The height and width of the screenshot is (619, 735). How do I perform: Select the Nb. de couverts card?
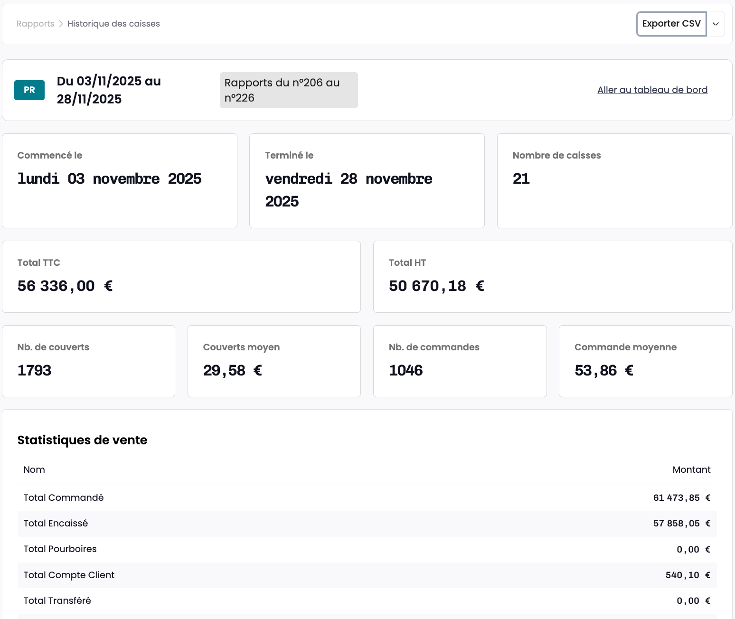[x=88, y=361]
